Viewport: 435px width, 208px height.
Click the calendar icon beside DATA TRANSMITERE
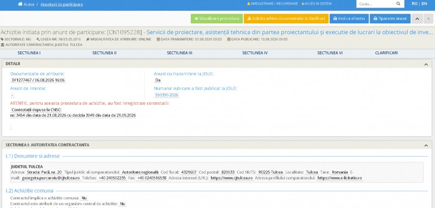(158, 39)
